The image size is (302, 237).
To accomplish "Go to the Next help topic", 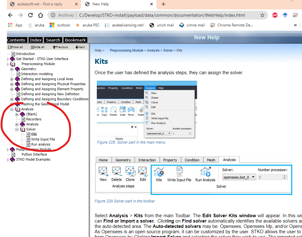I will tap(80, 47).
